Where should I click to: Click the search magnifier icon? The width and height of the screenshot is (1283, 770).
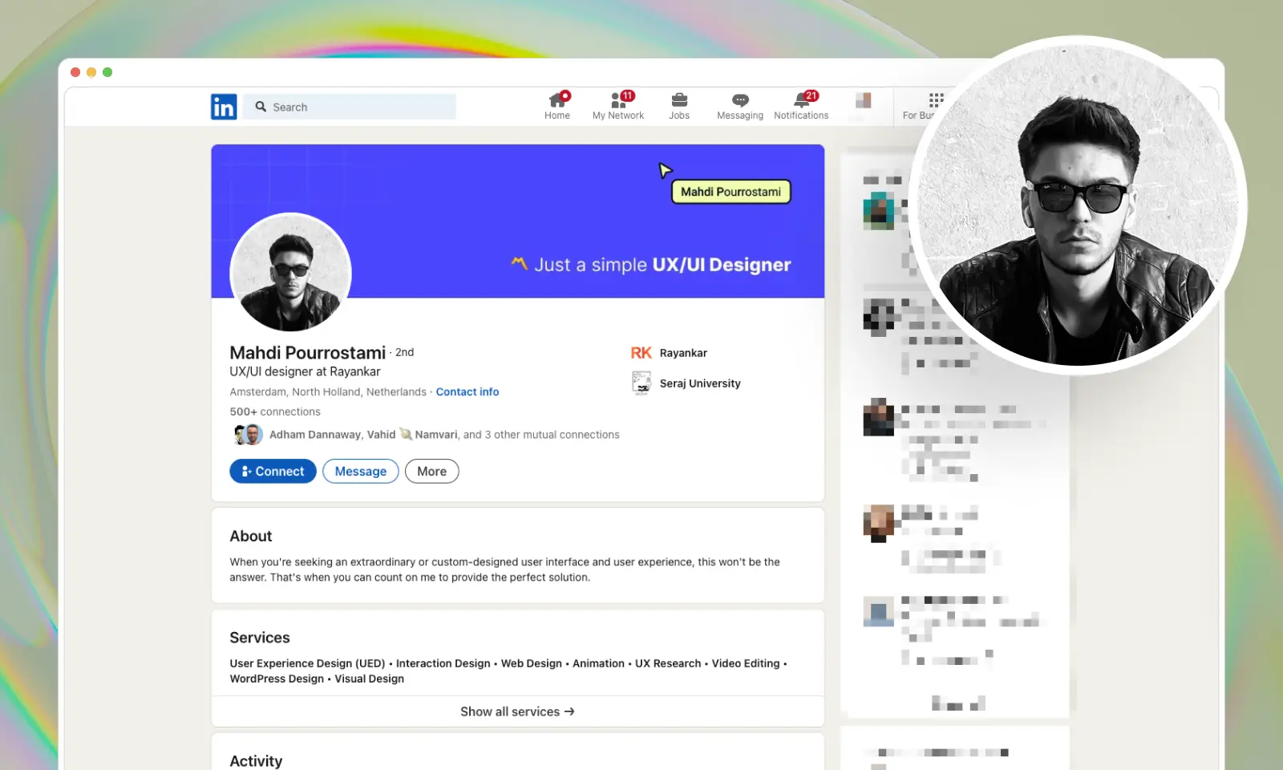(x=261, y=106)
